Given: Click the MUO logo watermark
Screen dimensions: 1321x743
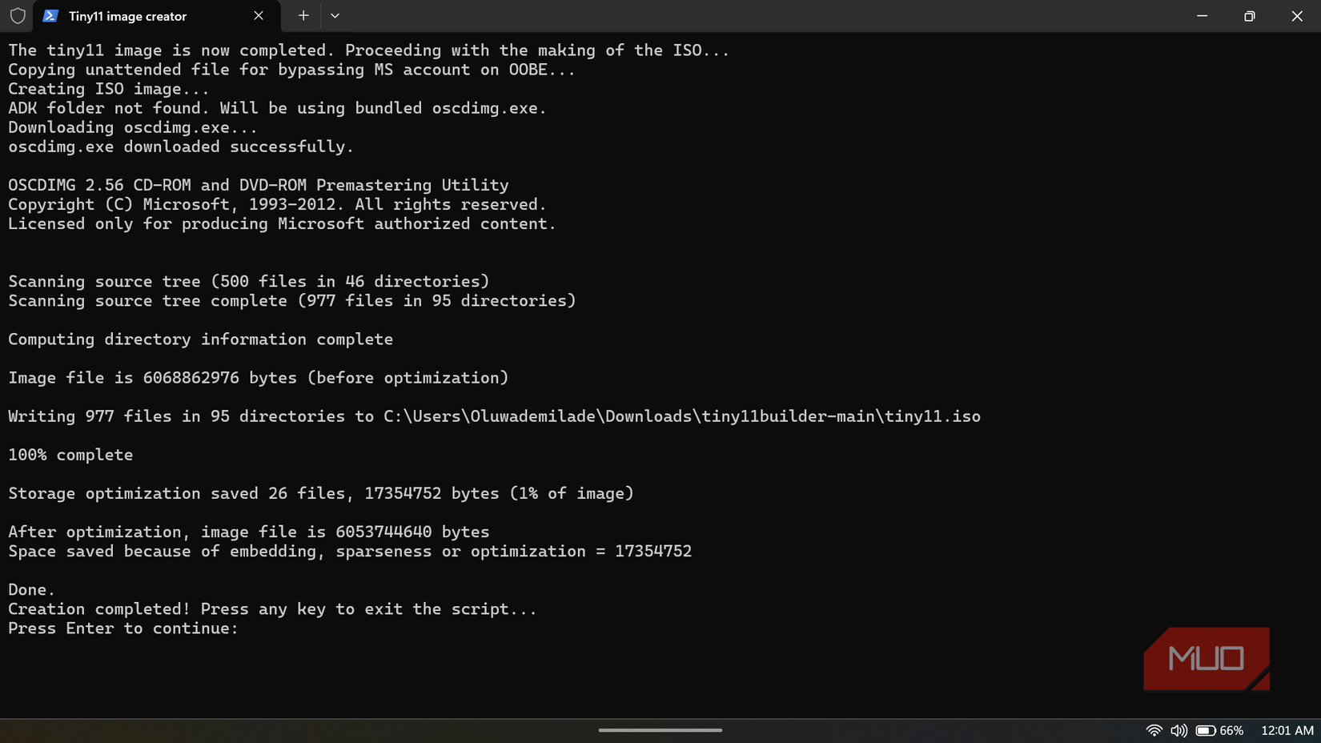Looking at the screenshot, I should point(1207,658).
